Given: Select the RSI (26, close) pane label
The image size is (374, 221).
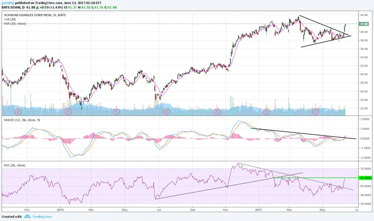Looking at the screenshot, I should pos(14,165).
